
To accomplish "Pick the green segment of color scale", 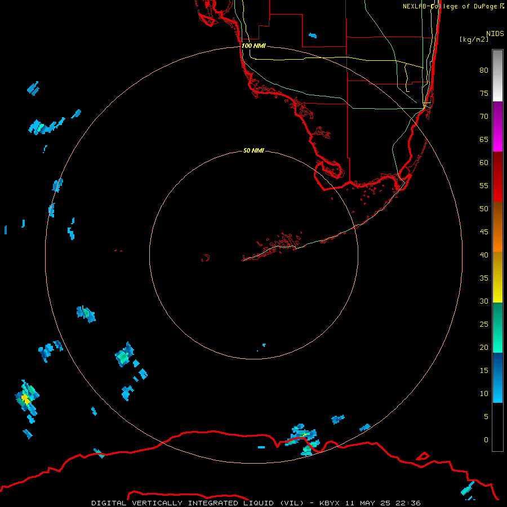I will click(497, 327).
